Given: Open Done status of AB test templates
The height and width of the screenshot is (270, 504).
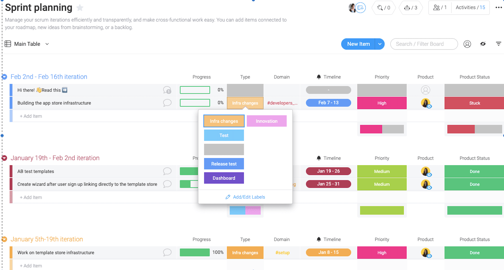Looking at the screenshot, I should (474, 171).
